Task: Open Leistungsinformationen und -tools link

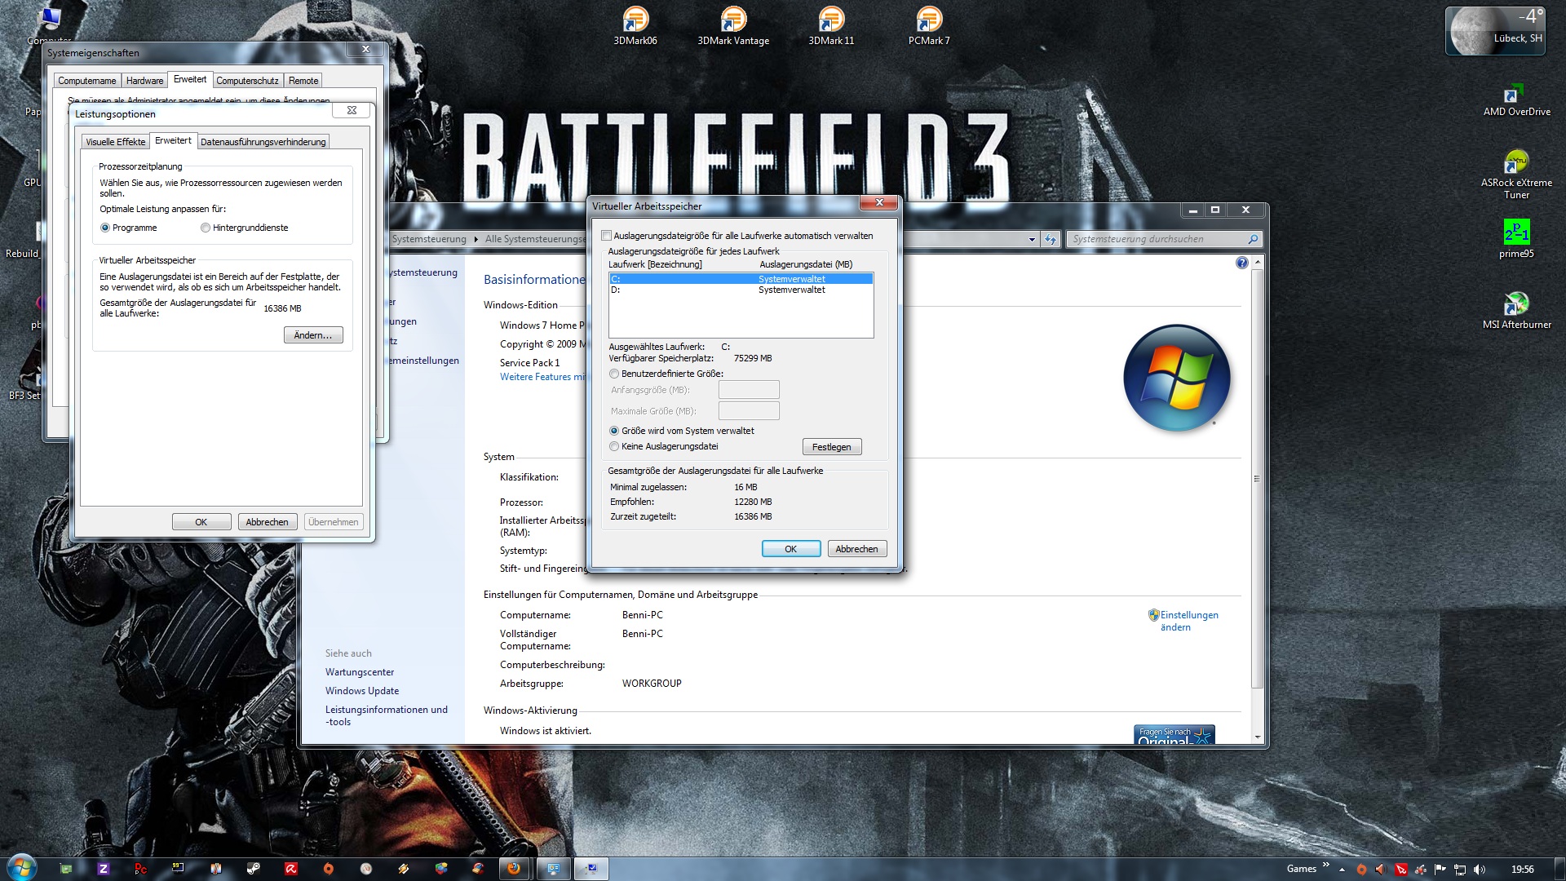Action: (x=387, y=715)
